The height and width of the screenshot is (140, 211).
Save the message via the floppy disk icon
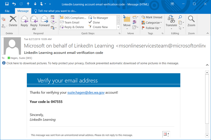[x=7, y=4]
